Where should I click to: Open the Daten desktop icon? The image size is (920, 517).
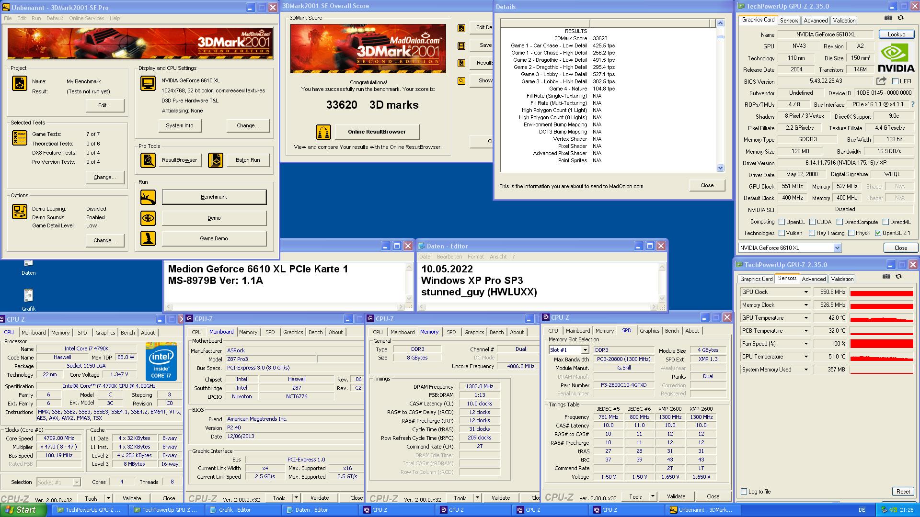pyautogui.click(x=28, y=267)
